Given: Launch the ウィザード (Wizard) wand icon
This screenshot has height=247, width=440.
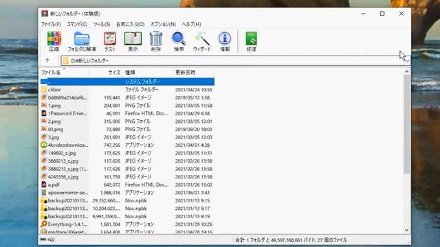Looking at the screenshot, I should (x=202, y=41).
